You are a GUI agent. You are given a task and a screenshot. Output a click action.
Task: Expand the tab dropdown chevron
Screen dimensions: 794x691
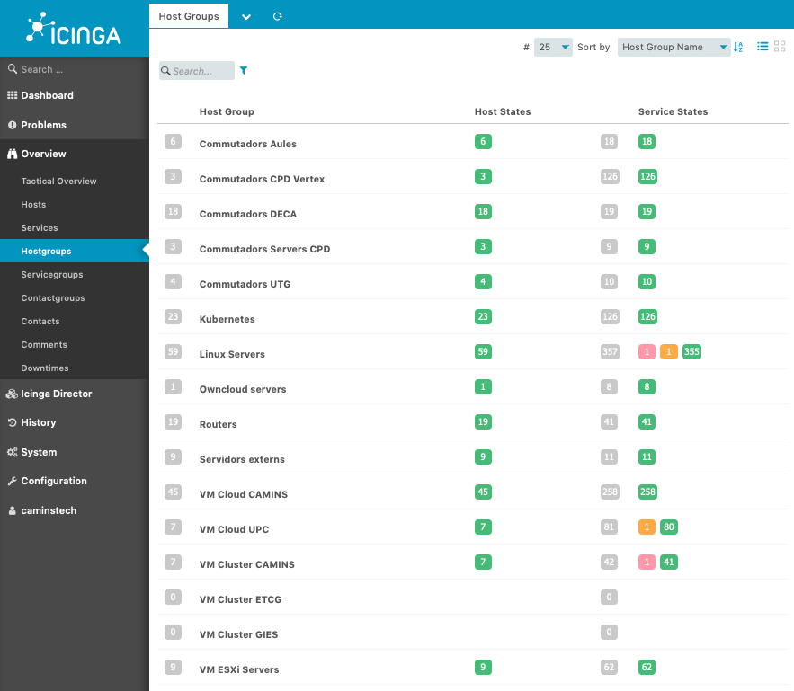246,16
